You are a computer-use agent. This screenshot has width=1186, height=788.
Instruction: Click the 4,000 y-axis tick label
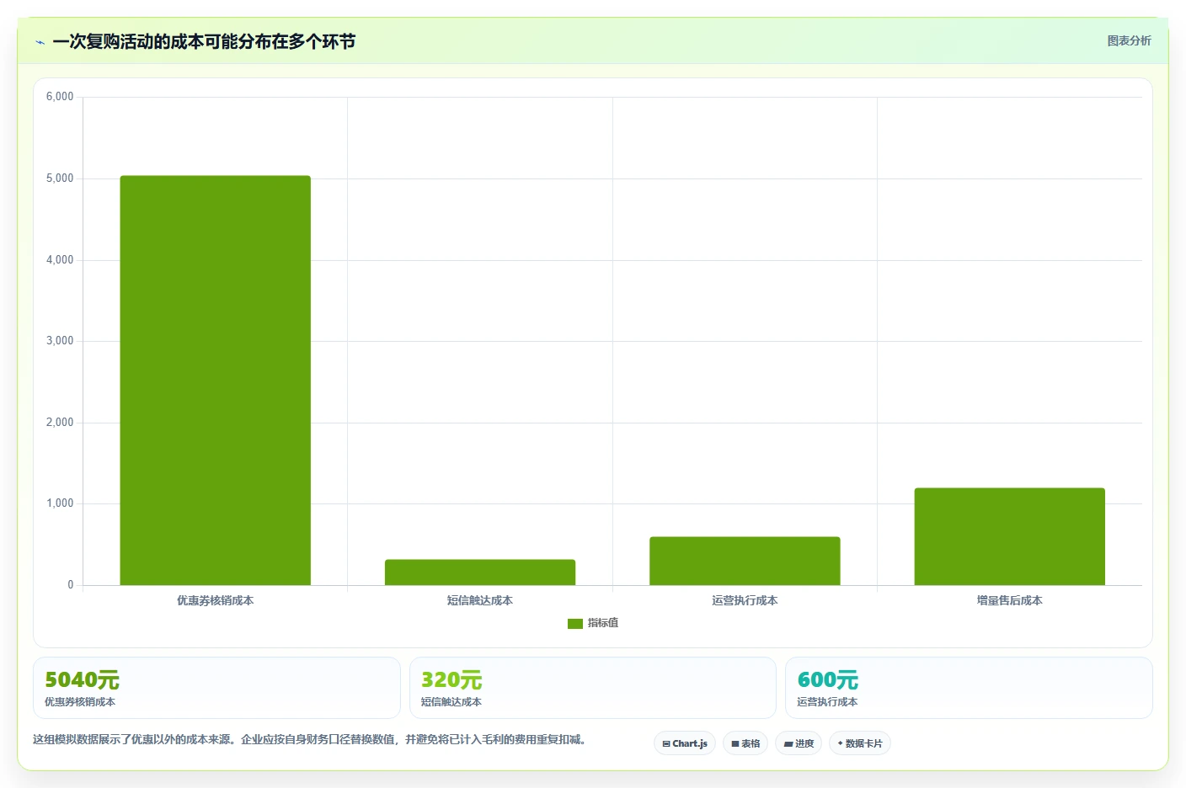click(60, 260)
